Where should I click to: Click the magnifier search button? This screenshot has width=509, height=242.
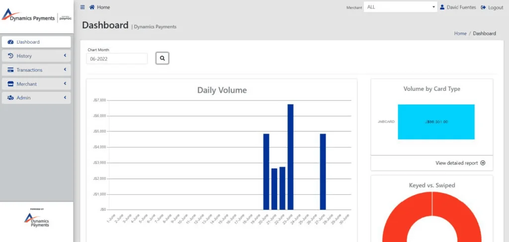point(163,59)
